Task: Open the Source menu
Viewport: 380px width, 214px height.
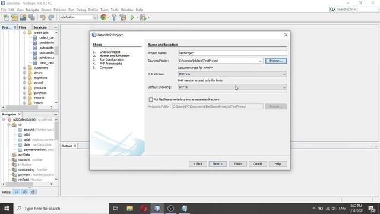Action: click(x=46, y=10)
